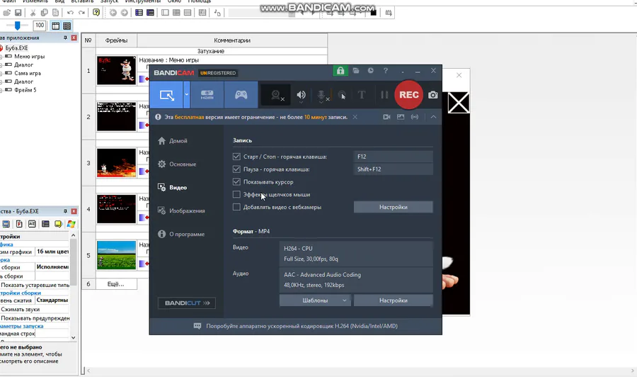Screen dimensions: 637x377
Task: Click Ещё... cell in storyboard row 6
Action: coord(116,284)
